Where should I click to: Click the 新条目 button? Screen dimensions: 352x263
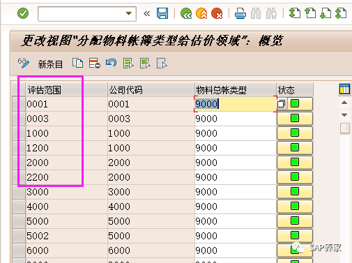50,64
